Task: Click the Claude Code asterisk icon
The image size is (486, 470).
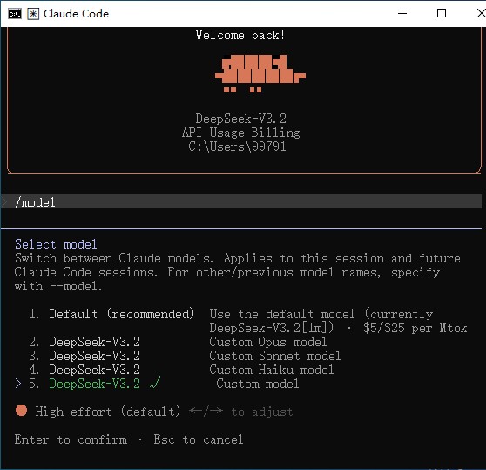Action: coord(33,14)
